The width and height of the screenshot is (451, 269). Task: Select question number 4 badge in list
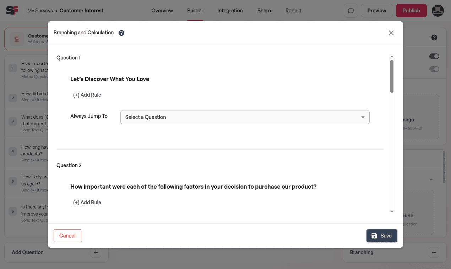tap(13, 151)
